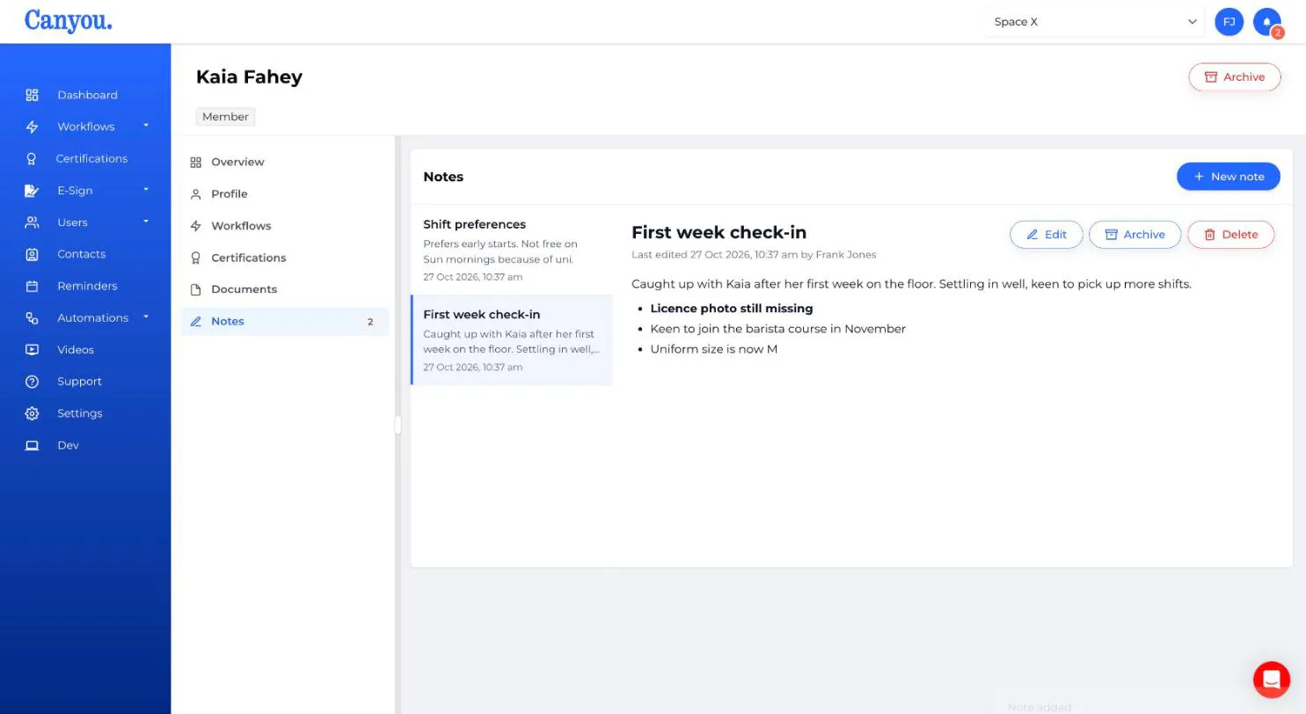
Task: Edit the First week check-in note
Action: pyautogui.click(x=1047, y=235)
